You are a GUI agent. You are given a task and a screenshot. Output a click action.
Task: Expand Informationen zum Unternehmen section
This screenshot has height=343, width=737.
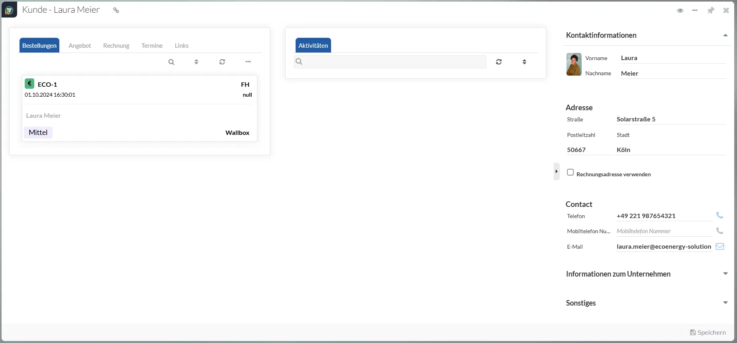click(725, 274)
